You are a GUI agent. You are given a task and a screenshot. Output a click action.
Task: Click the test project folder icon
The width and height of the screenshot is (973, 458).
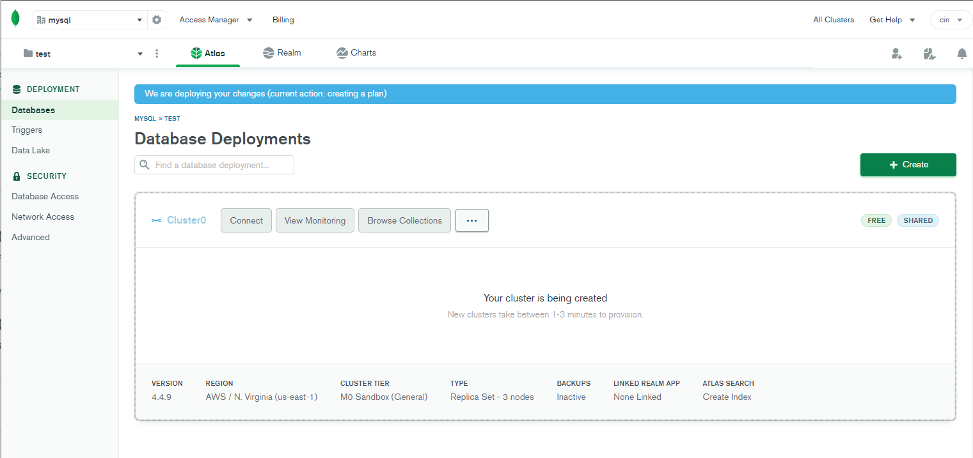pyautogui.click(x=28, y=54)
